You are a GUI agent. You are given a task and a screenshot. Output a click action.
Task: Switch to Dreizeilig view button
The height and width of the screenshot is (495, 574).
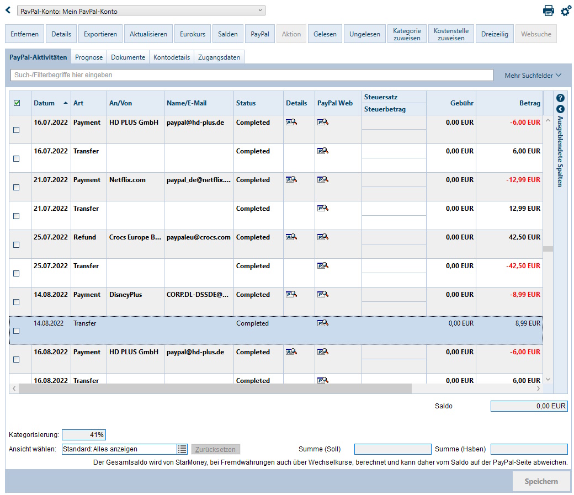tap(495, 34)
